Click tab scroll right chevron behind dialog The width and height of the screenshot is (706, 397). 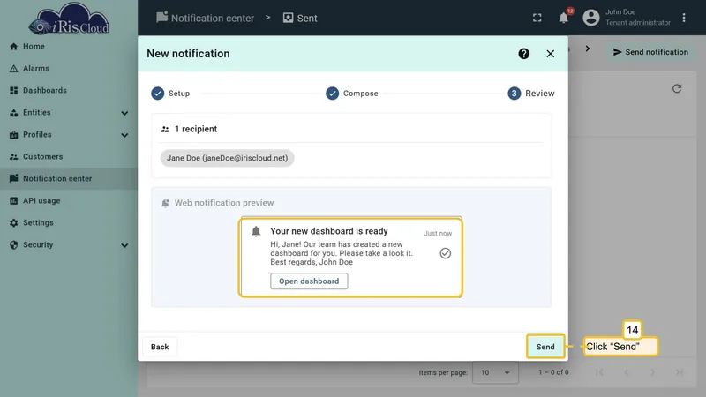click(x=588, y=49)
